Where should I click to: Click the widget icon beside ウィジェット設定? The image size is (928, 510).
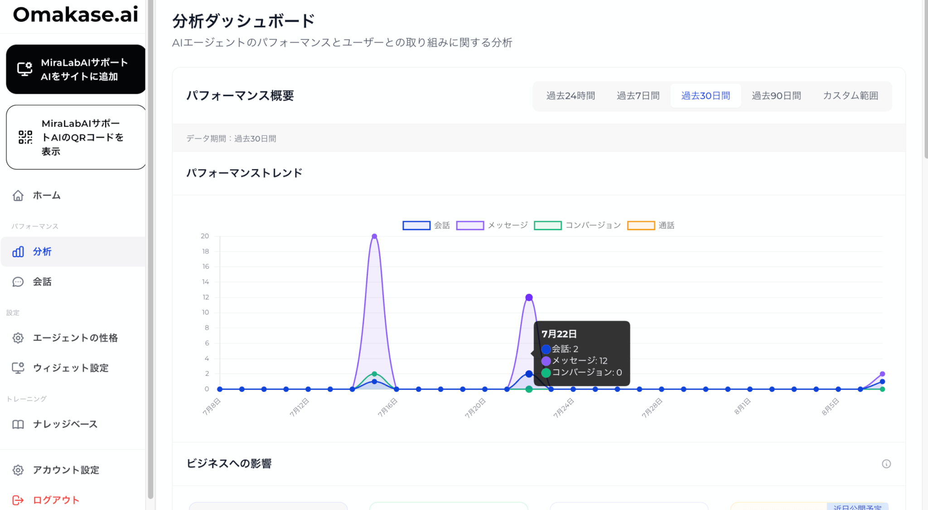point(18,368)
